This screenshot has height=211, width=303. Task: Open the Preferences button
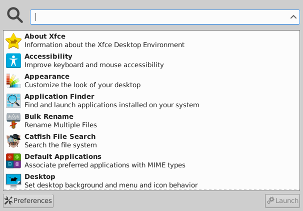coord(28,201)
